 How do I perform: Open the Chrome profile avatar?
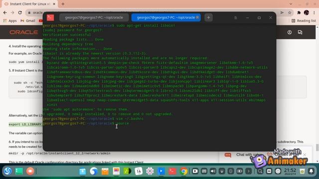[x=307, y=12]
